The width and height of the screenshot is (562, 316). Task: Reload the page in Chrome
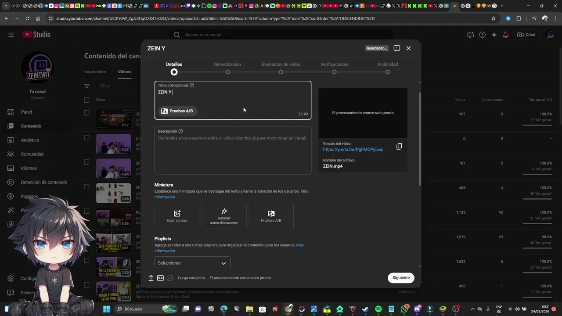[27, 18]
